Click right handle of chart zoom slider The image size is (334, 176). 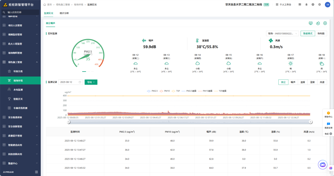tap(310, 122)
